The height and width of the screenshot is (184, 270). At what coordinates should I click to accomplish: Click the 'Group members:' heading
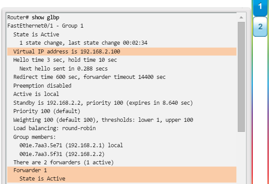point(35,137)
